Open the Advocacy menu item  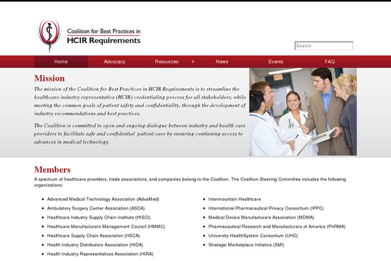[115, 62]
